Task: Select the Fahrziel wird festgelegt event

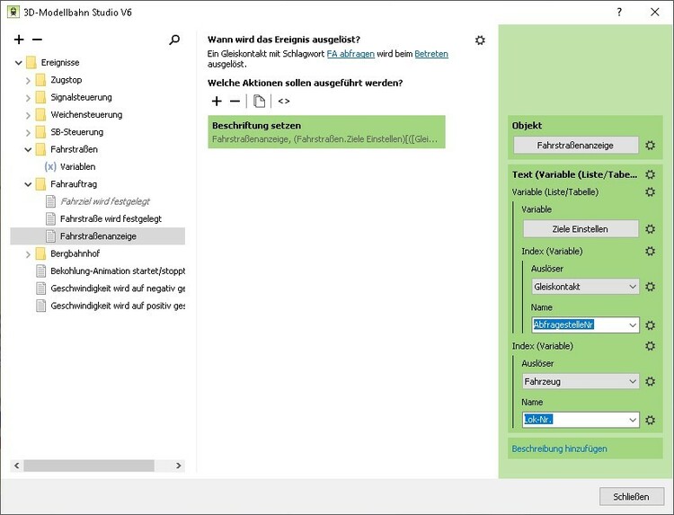Action: (105, 201)
